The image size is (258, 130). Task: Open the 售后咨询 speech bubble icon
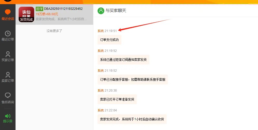tap(8, 95)
